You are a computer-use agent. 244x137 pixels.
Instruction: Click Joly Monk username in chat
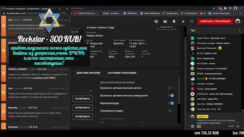[202, 99]
